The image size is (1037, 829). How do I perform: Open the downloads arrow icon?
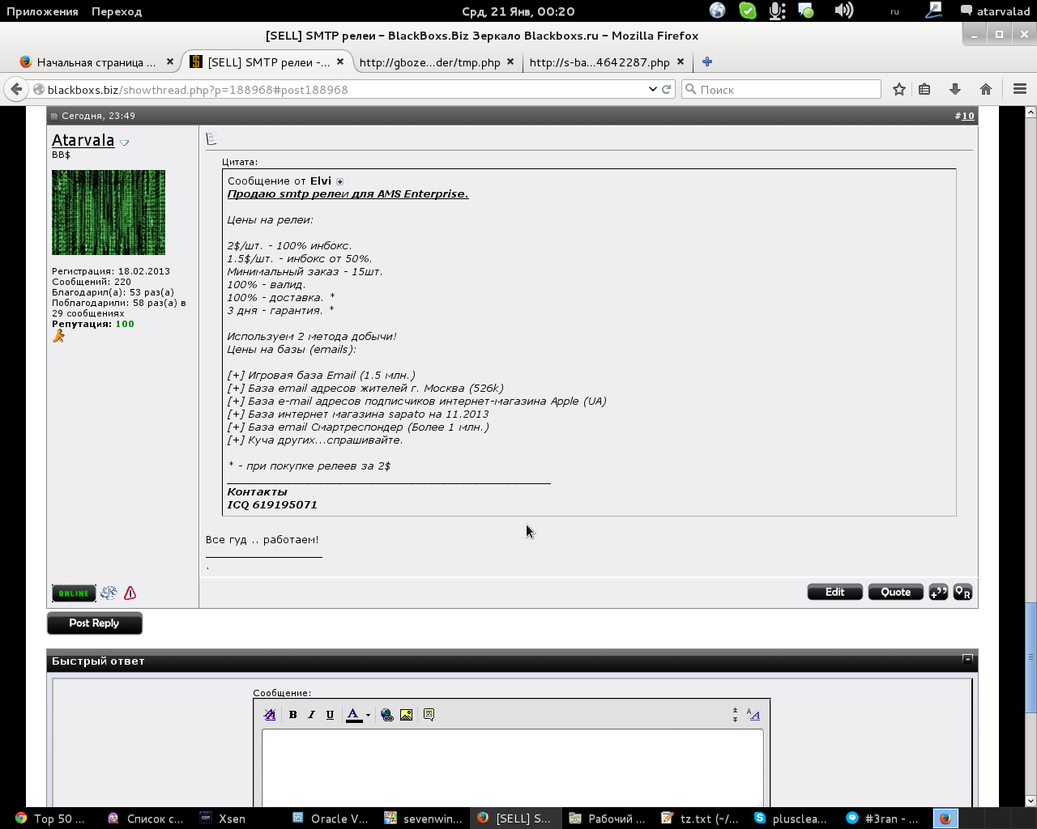pyautogui.click(x=955, y=89)
